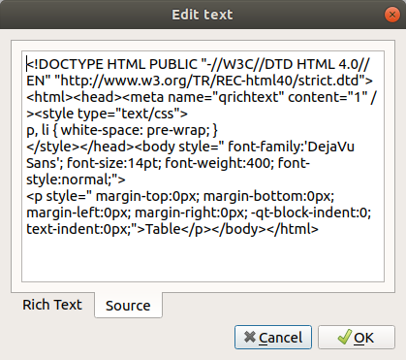Click the text "!DOCTYPE" in the source
Image resolution: width=406 pixels, height=360 pixels.
pyautogui.click(x=68, y=64)
